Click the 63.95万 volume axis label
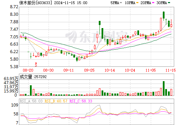 click(x=11, y=79)
